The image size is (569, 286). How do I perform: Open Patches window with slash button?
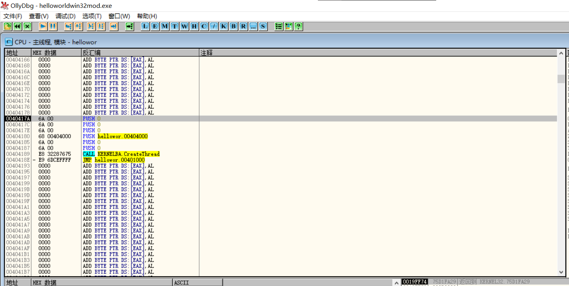(214, 26)
